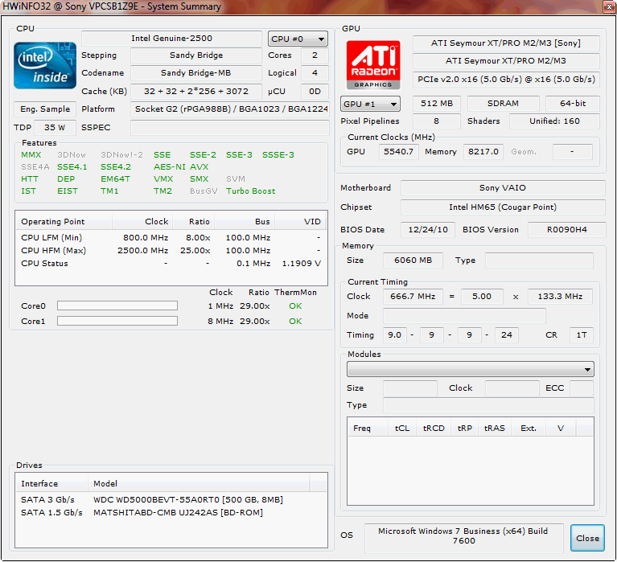Click the Sandy Bridge stepping field

point(196,55)
